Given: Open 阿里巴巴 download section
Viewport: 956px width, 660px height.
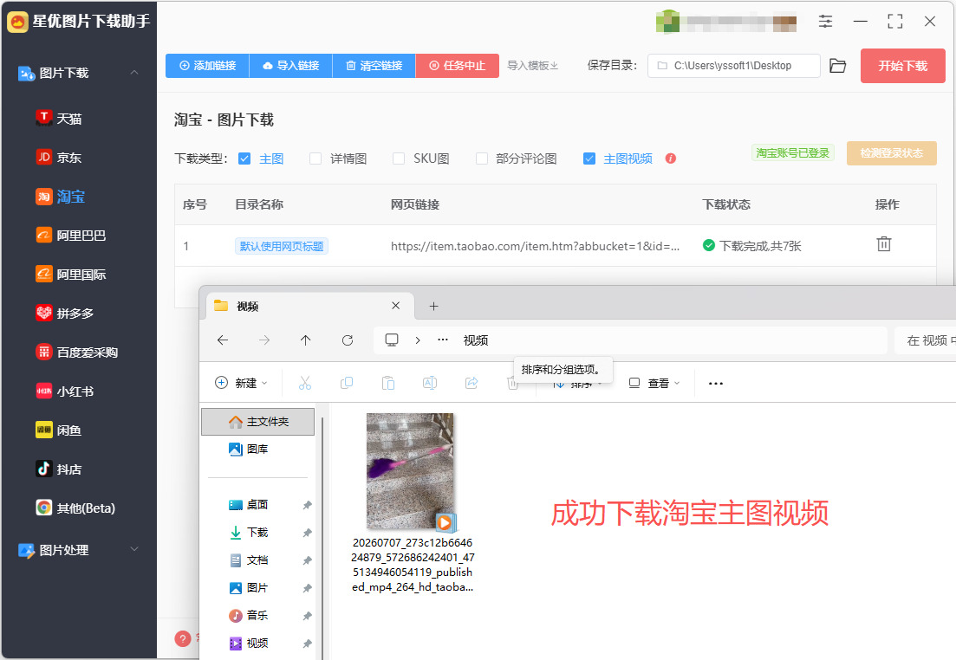Looking at the screenshot, I should click(x=71, y=236).
